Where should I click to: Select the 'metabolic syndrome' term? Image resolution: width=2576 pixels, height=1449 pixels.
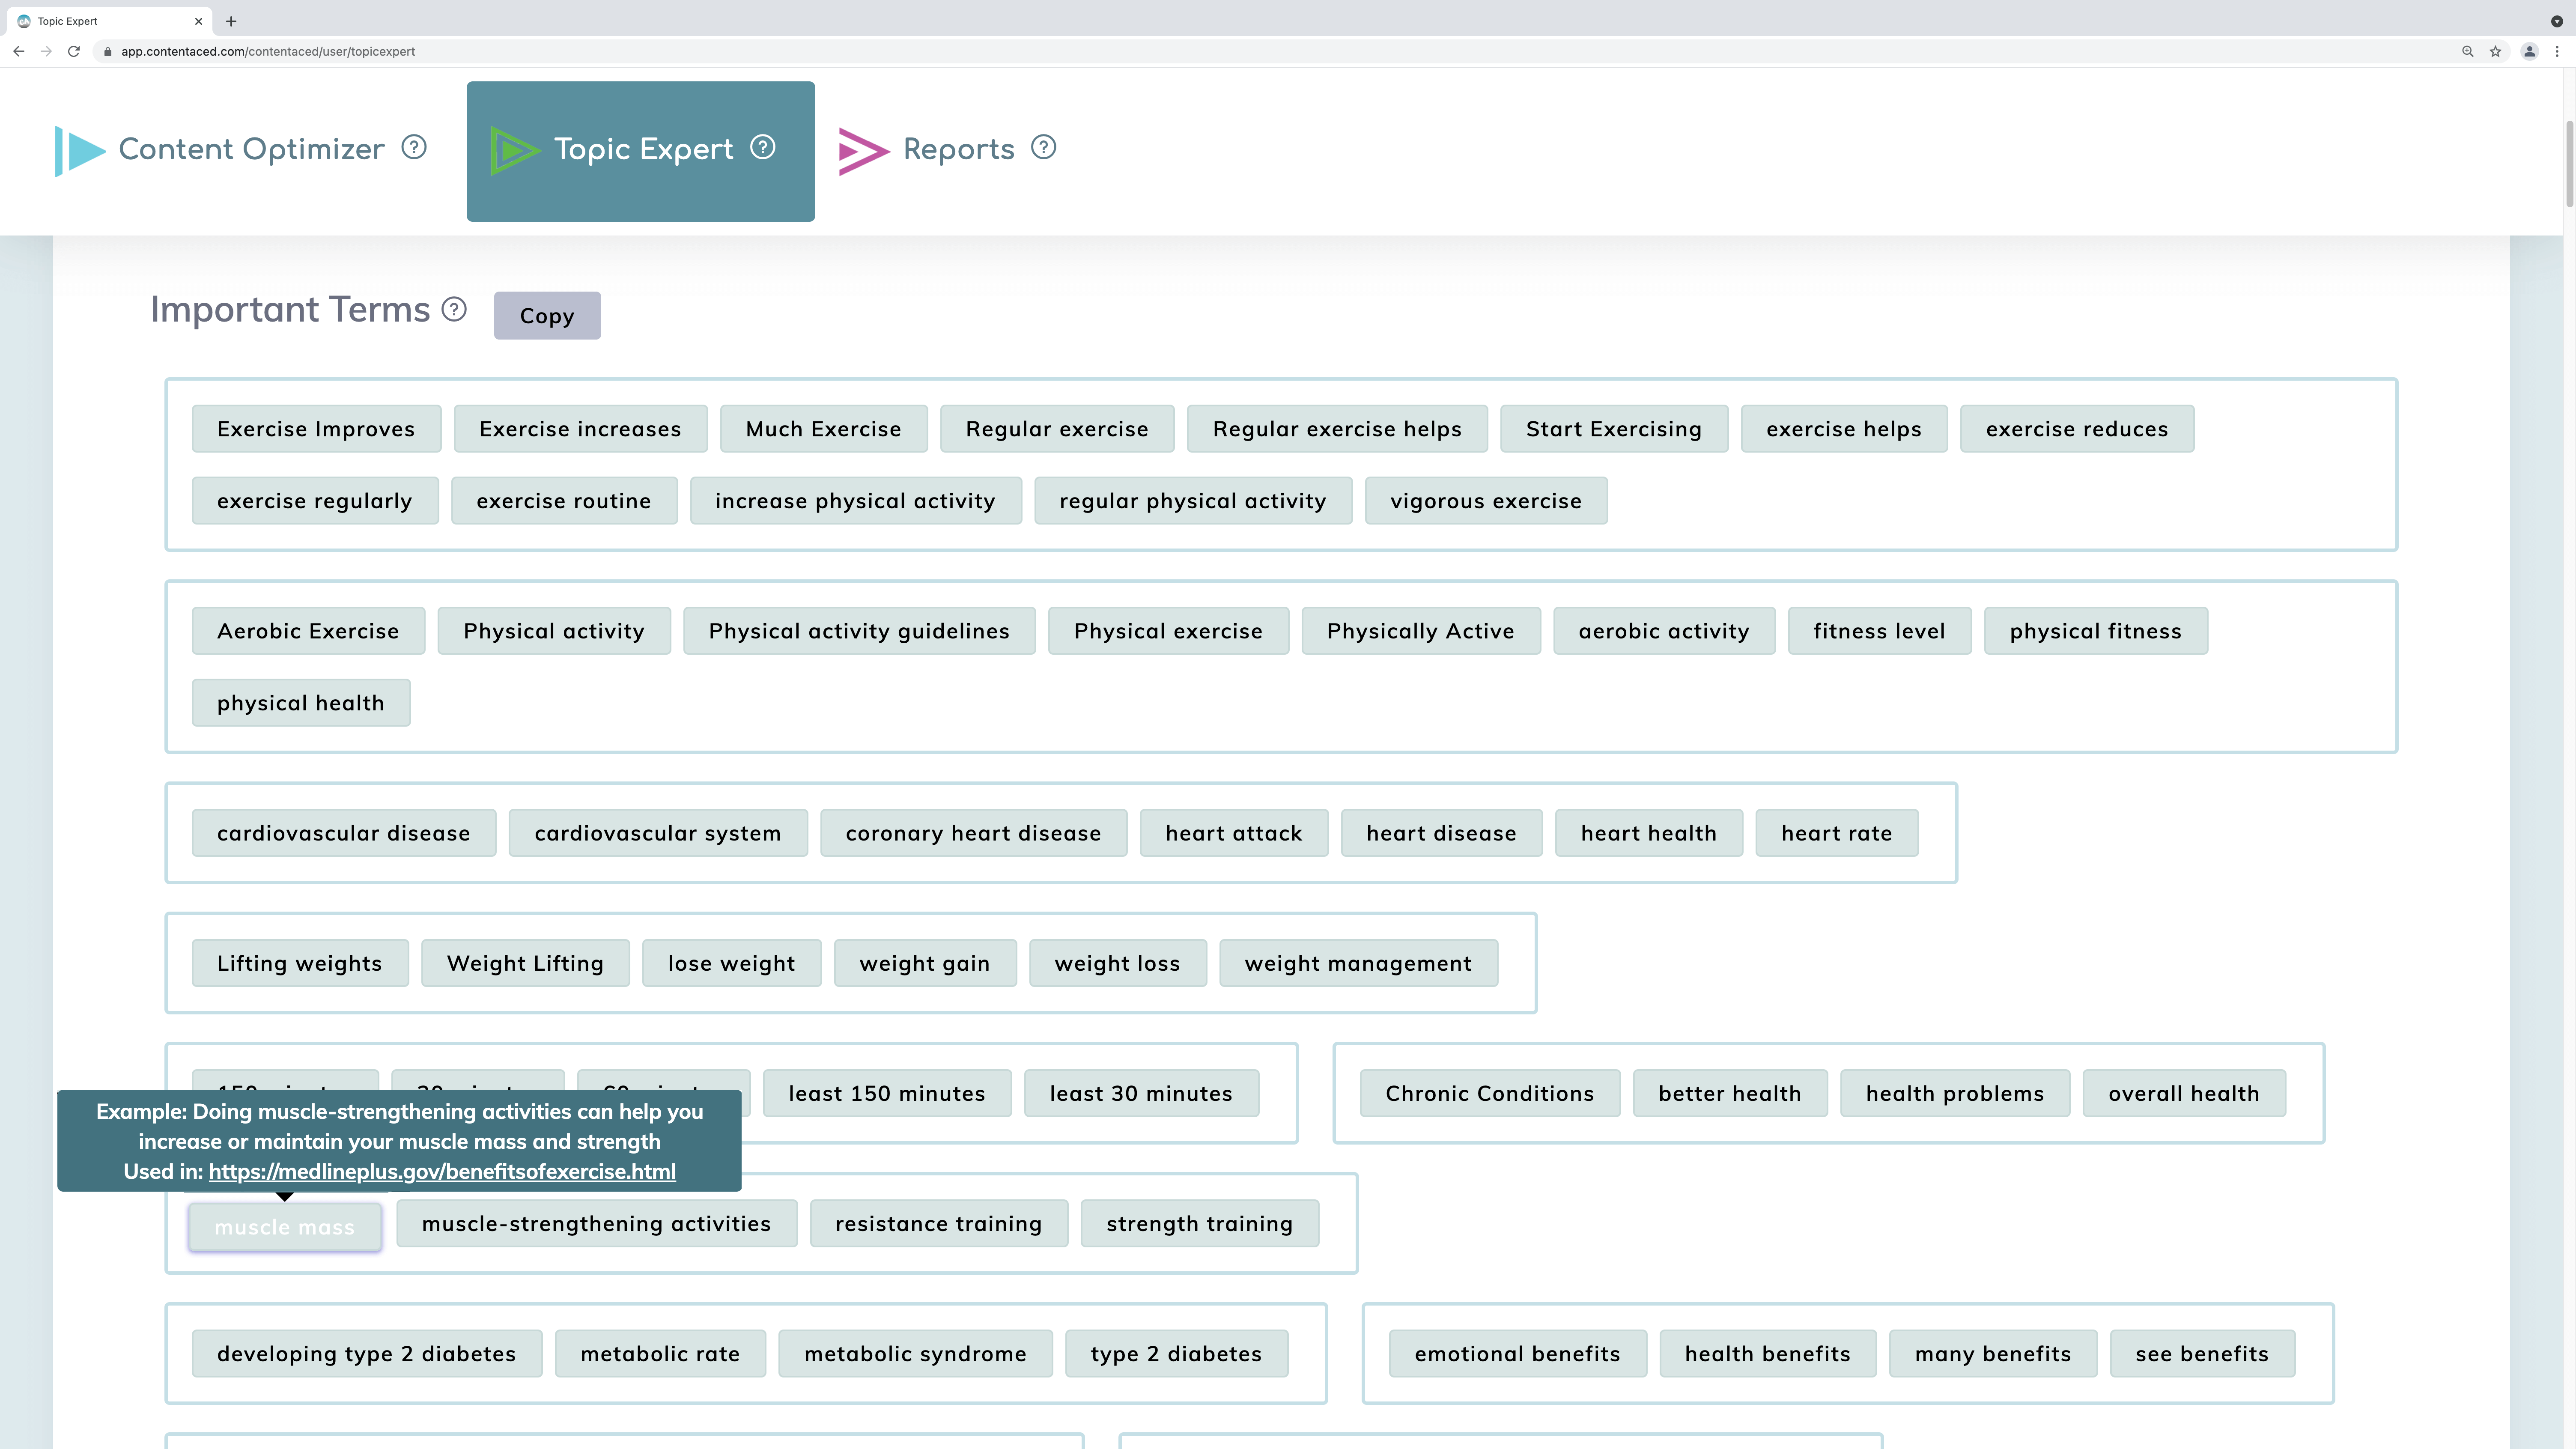pos(916,1353)
